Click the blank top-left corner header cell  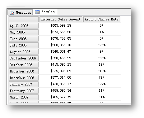tap(24, 19)
